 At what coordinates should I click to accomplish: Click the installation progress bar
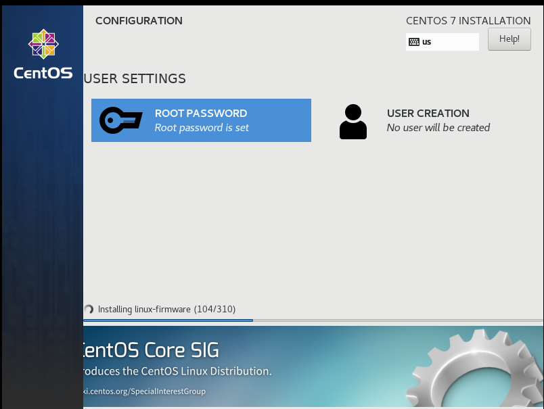tap(314, 320)
